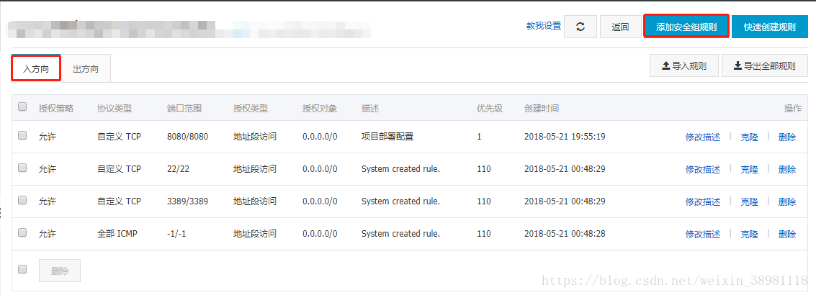Select the checkbox for port 22/22 rule
The image size is (816, 295).
[22, 168]
